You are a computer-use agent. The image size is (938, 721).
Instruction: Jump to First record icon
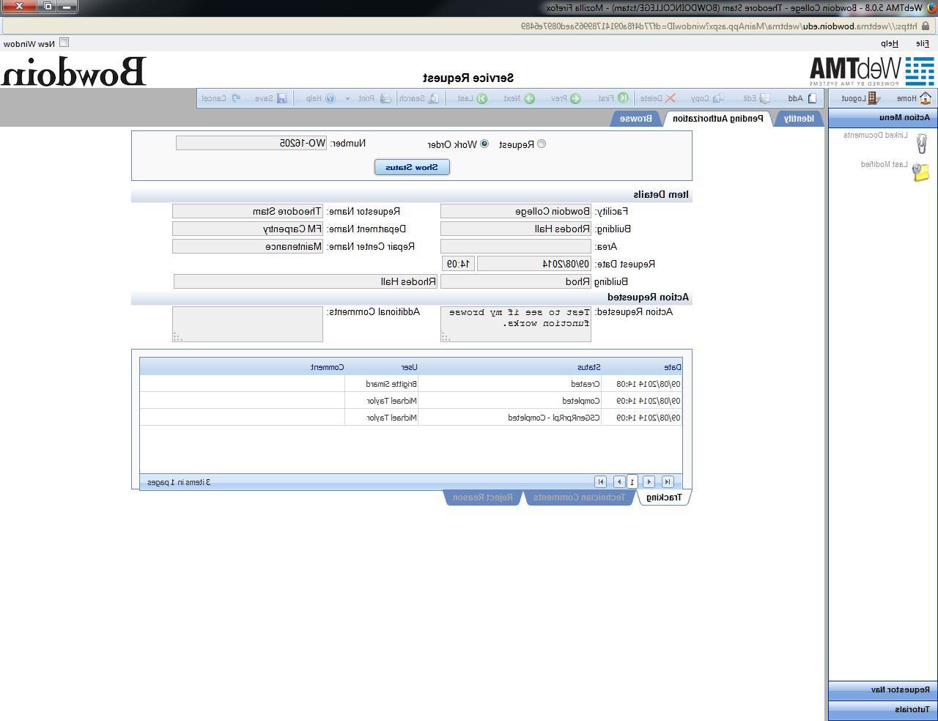pos(623,98)
